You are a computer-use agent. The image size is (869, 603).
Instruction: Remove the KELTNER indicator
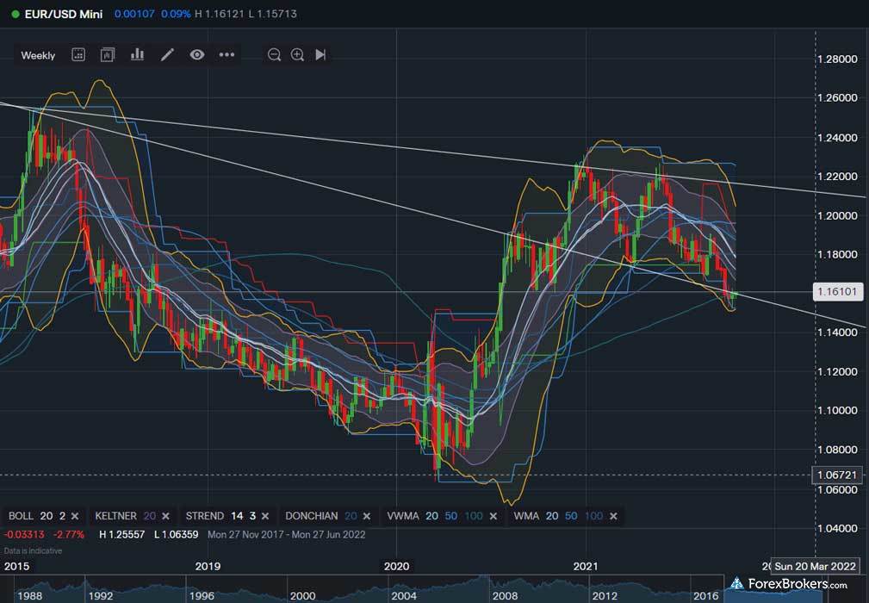pos(165,516)
